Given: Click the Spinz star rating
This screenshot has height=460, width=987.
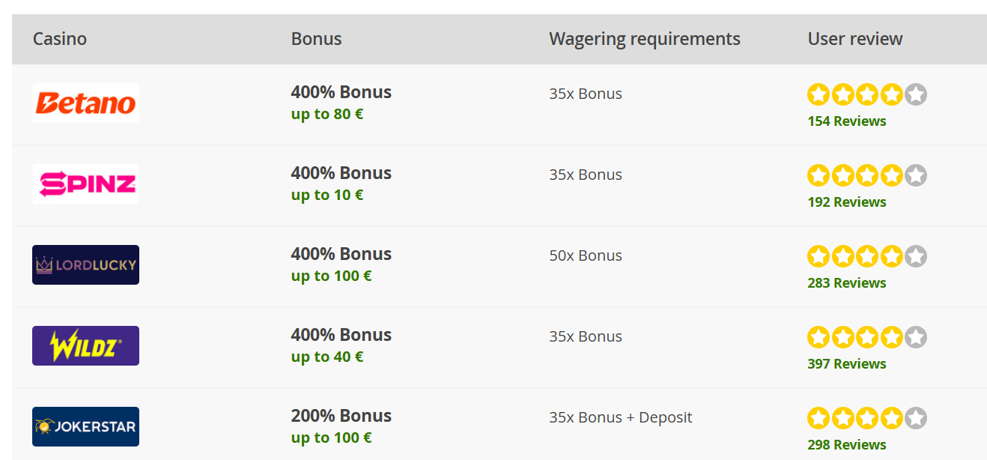Looking at the screenshot, I should coord(867,175).
